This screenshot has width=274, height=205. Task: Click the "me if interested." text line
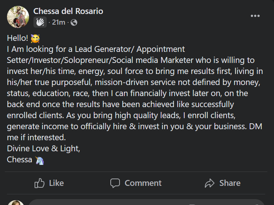pyautogui.click(x=36, y=138)
